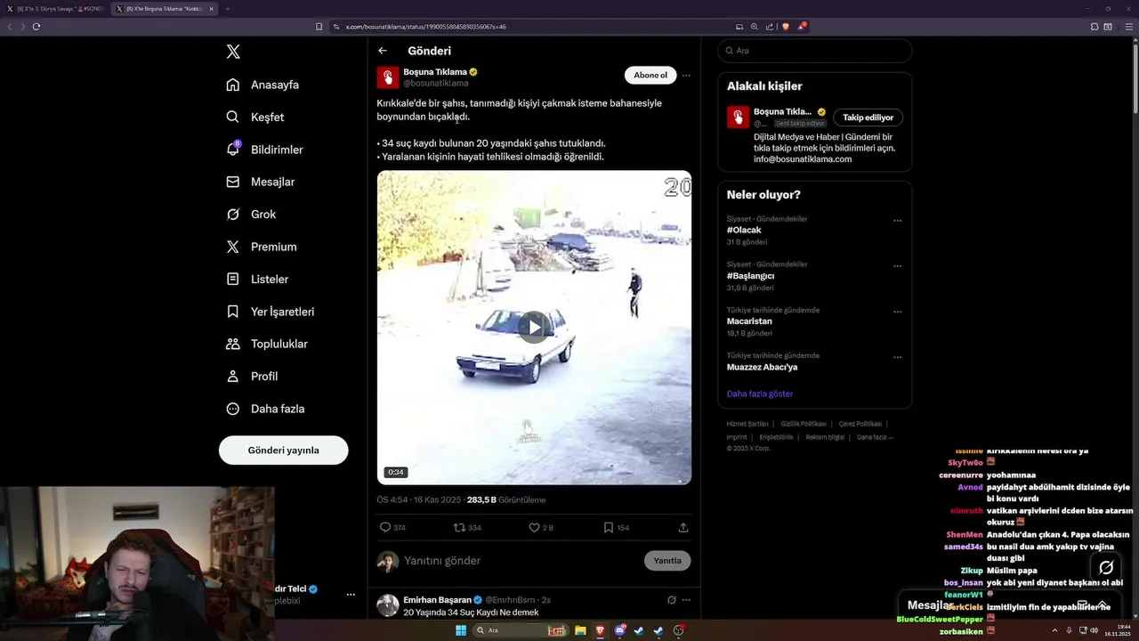Screen dimensions: 1139x641
Task: Open Premium from the sidebar
Action: 262,247
